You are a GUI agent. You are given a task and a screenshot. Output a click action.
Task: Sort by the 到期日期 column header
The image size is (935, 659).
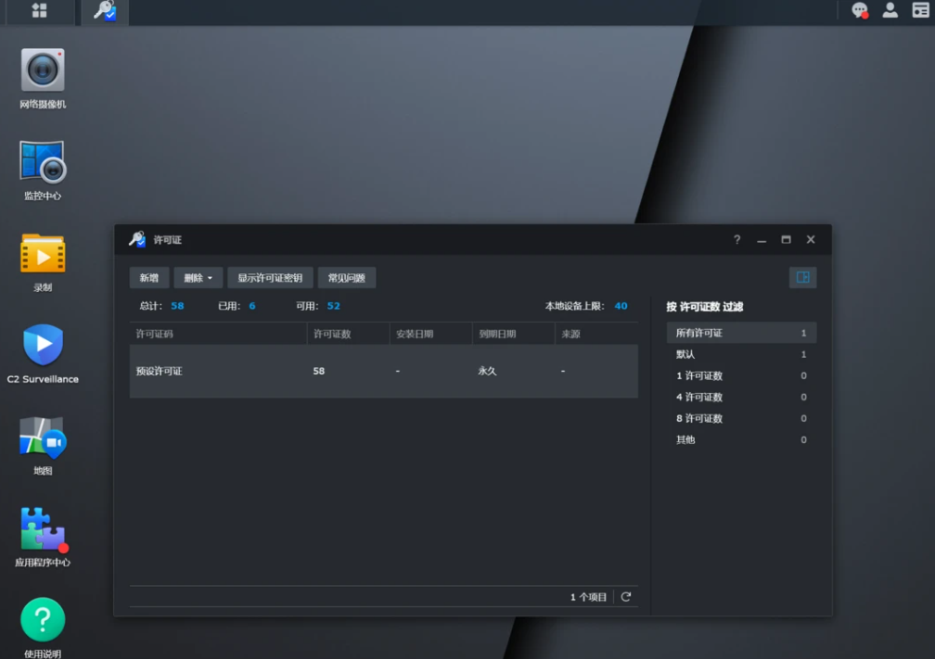[514, 334]
